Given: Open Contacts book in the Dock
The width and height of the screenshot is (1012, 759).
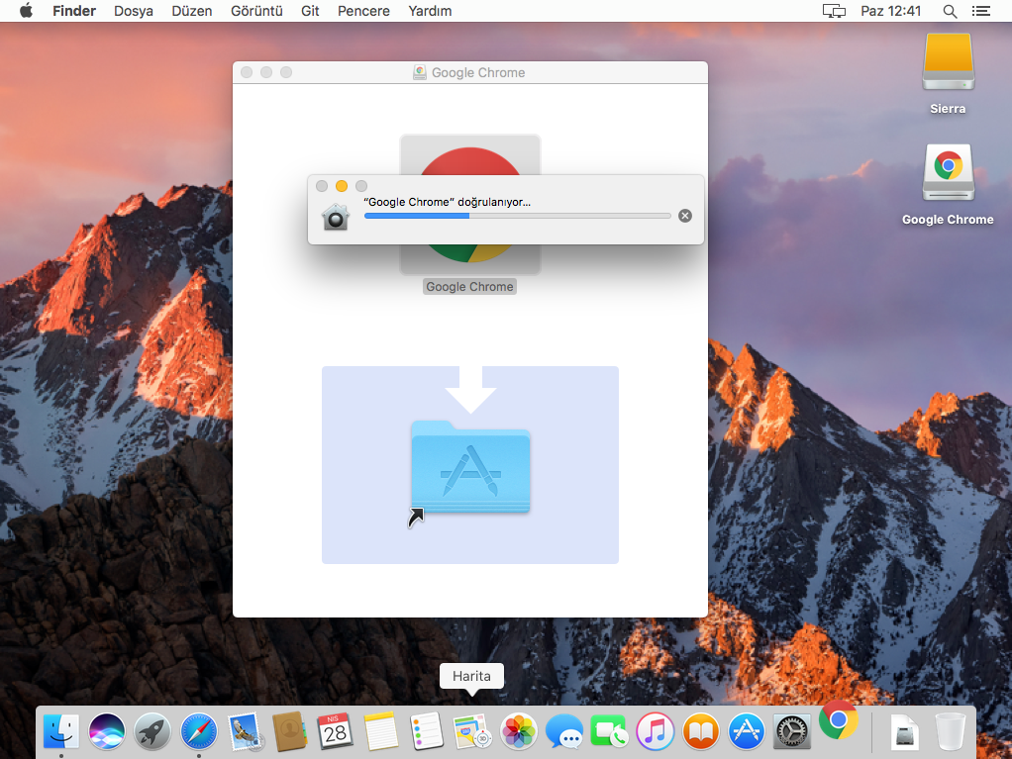Looking at the screenshot, I should [290, 732].
